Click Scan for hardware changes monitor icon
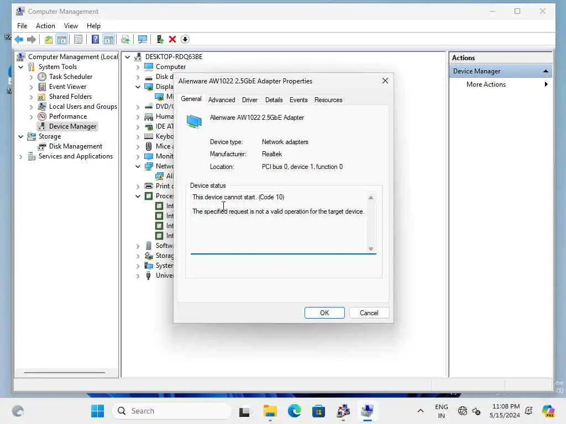The width and height of the screenshot is (566, 424). click(142, 39)
